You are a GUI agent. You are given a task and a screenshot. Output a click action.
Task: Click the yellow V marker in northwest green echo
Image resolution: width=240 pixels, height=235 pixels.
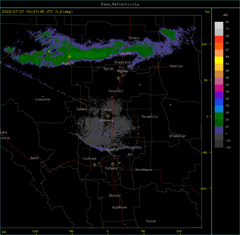coord(49,51)
